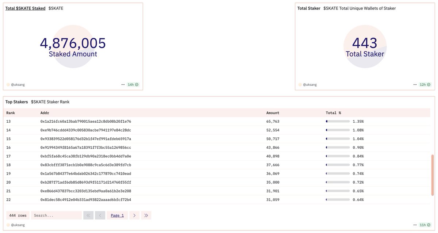Click the @uksang avatar on the Total Staker card
The width and height of the screenshot is (438, 233).
click(x=300, y=84)
